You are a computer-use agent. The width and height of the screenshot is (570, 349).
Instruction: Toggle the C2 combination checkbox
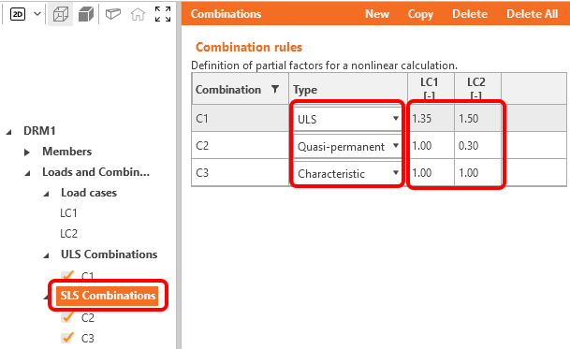pos(67,317)
